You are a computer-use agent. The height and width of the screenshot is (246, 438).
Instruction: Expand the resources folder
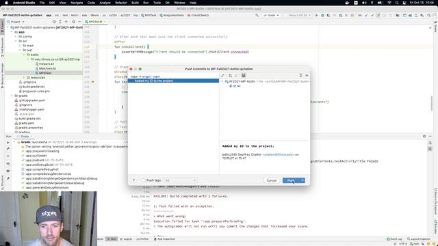pyautogui.click(x=24, y=77)
